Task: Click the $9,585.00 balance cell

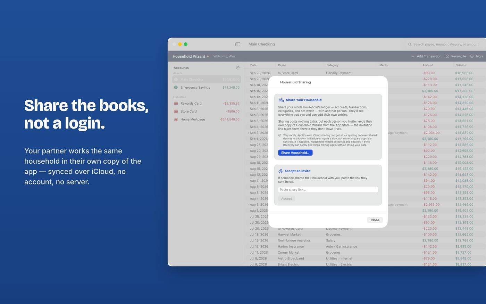Action: click(x=463, y=246)
